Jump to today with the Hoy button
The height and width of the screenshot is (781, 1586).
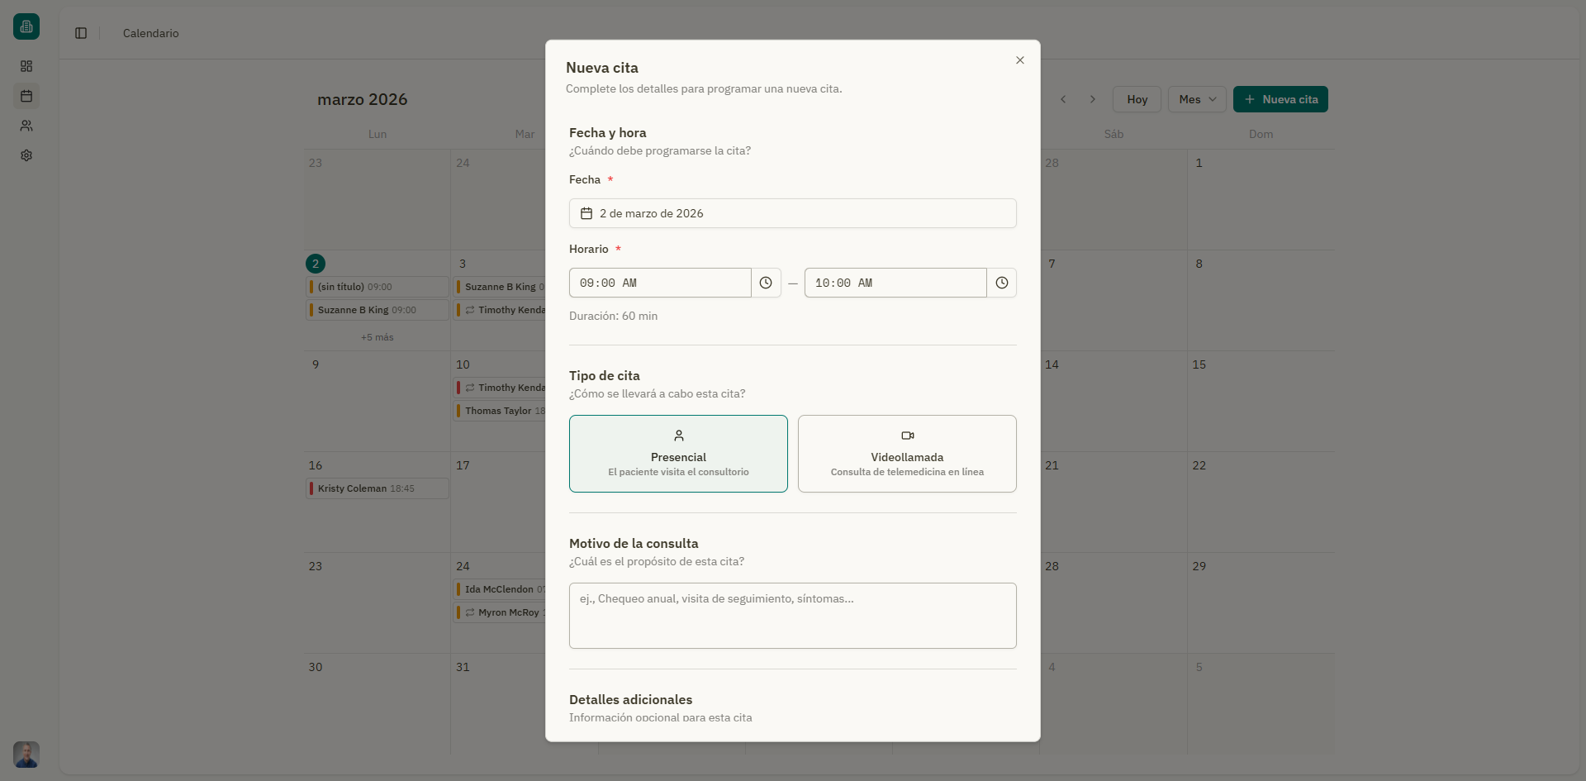1137,99
